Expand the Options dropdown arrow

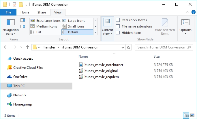click(185, 34)
